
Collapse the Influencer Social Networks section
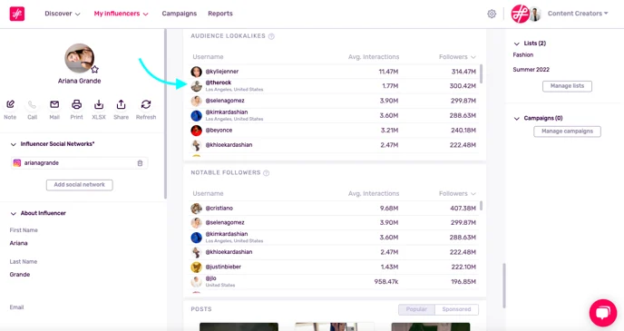tap(13, 144)
